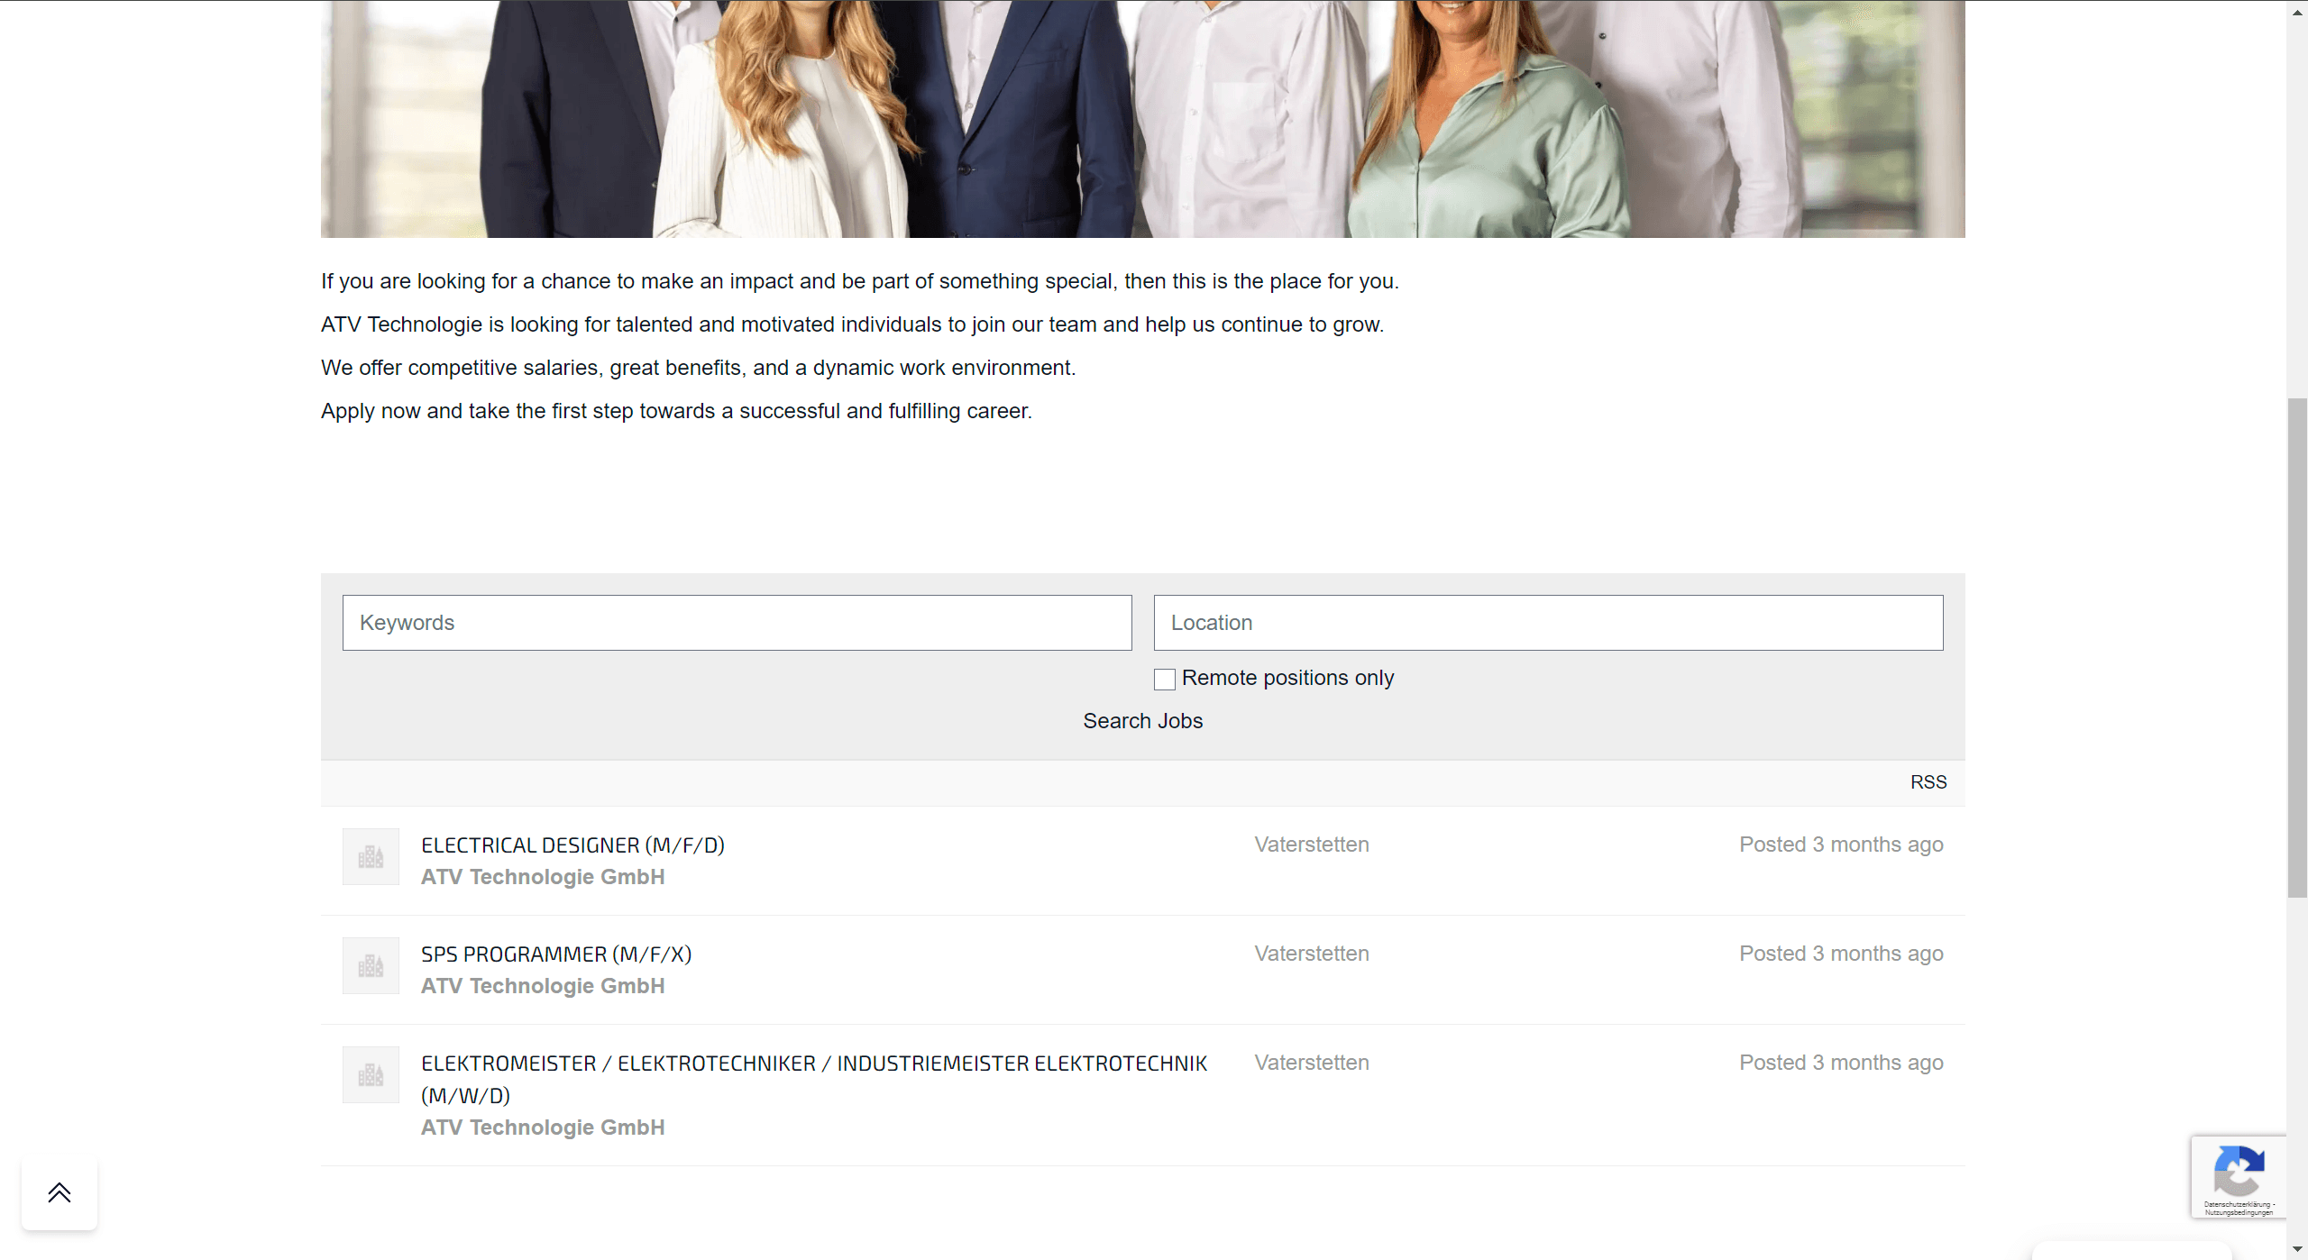Image resolution: width=2308 pixels, height=1260 pixels.
Task: Open the RSS feed link
Action: tap(1928, 782)
